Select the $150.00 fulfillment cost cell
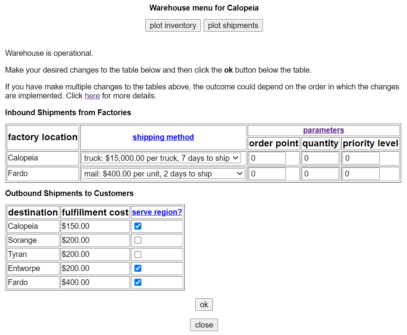The height and width of the screenshot is (335, 407). tap(95, 226)
